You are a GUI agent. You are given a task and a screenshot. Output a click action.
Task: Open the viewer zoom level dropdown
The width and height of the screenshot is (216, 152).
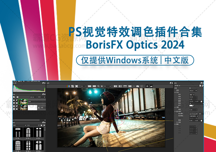pyautogui.click(x=107, y=86)
